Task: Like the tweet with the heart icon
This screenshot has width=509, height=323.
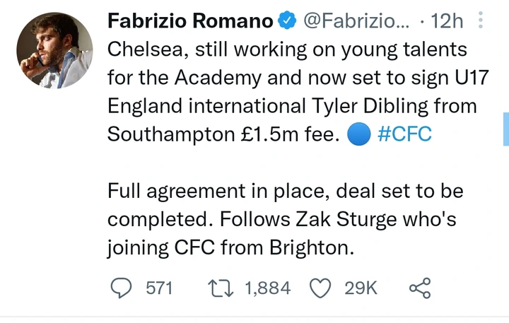Action: click(322, 288)
